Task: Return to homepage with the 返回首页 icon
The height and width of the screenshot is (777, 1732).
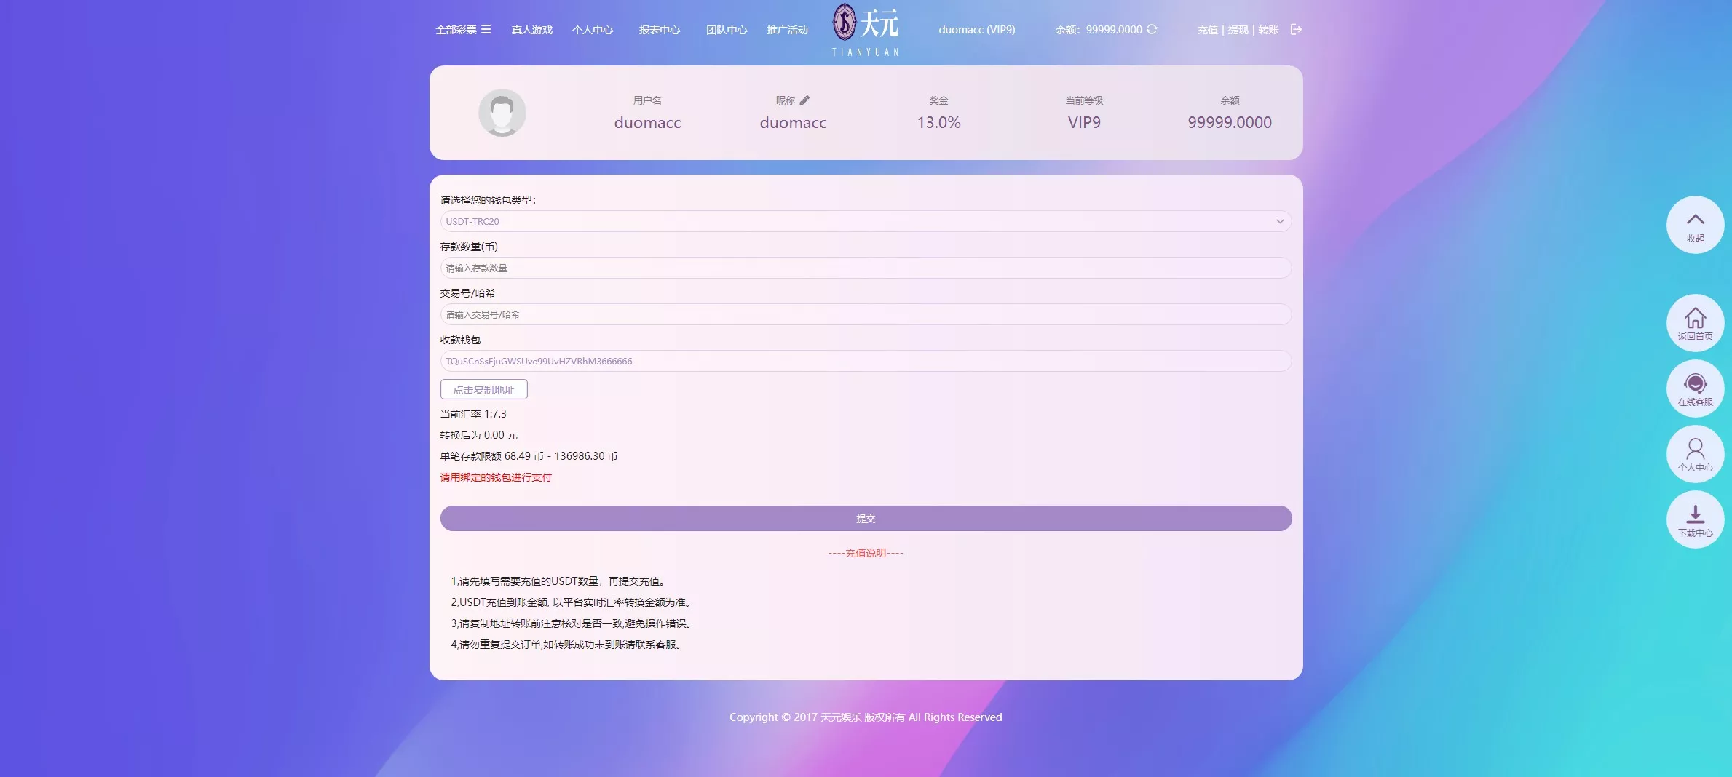Action: (1696, 322)
